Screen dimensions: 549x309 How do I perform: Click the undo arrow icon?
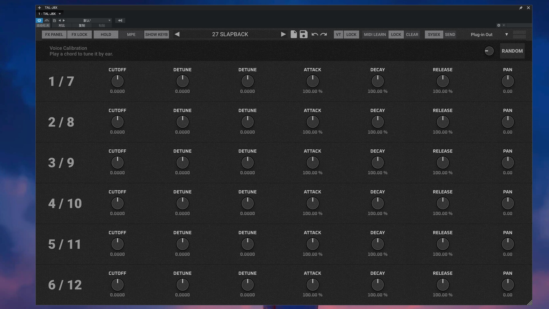[x=315, y=34]
